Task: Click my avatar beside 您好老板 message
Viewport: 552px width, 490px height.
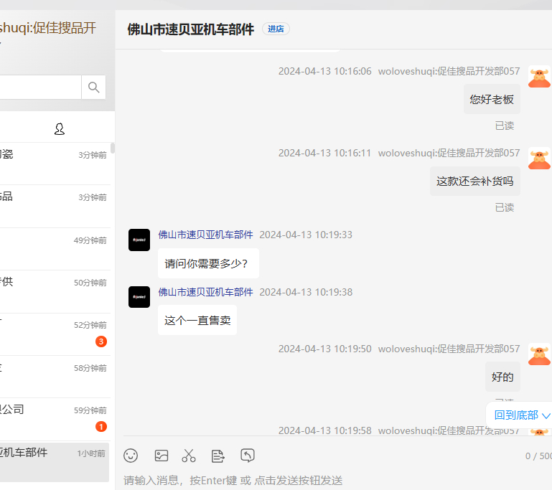Action: click(538, 77)
